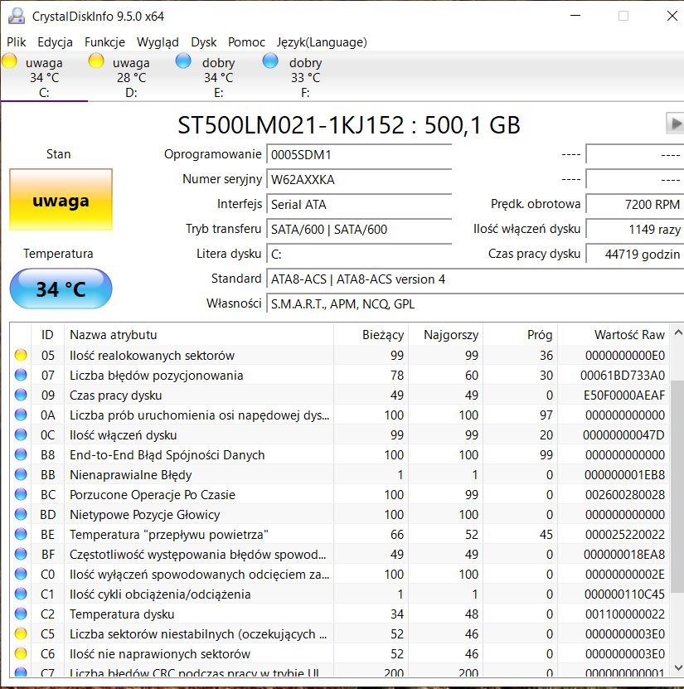
Task: Click blue status icon for attribute 09
Action: [x=21, y=395]
